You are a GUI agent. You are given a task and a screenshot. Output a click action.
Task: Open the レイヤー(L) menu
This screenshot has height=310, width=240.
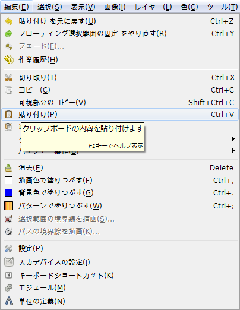[153, 7]
